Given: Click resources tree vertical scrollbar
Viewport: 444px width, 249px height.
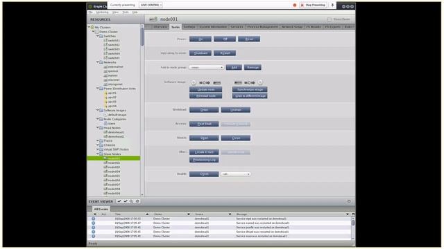Looking at the screenshot, I should [142, 110].
